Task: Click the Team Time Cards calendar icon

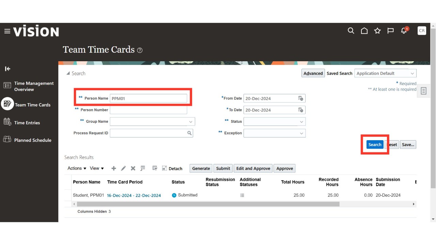Action: [7, 104]
